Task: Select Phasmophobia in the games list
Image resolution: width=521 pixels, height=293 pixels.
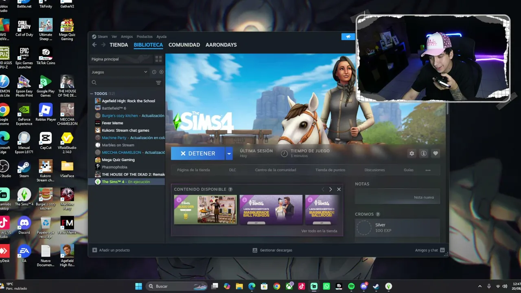Action: [127, 167]
